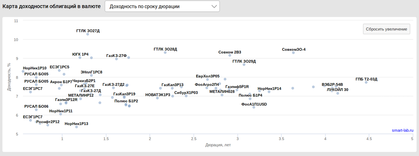Open the 'Доходность по сроку дюрации' dropdown
This screenshot has height=156, width=419.
pos(162,7)
